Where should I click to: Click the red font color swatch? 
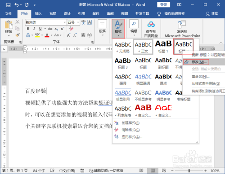click(47, 35)
